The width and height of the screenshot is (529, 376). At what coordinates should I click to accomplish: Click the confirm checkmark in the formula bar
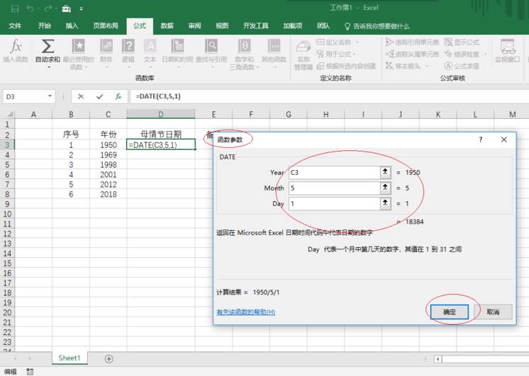click(x=100, y=96)
